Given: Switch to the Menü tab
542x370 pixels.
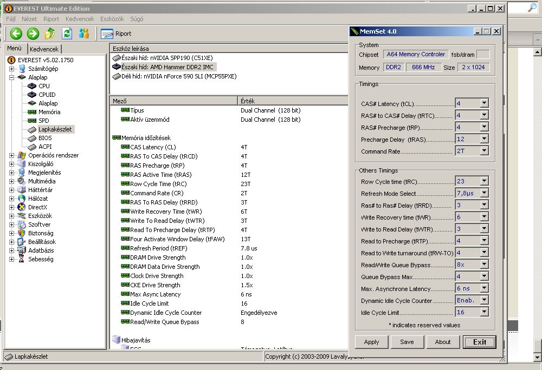Looking at the screenshot, I should pyautogui.click(x=15, y=48).
